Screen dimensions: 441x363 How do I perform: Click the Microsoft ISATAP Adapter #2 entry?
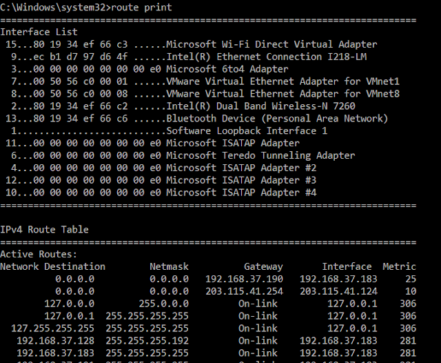pyautogui.click(x=164, y=168)
